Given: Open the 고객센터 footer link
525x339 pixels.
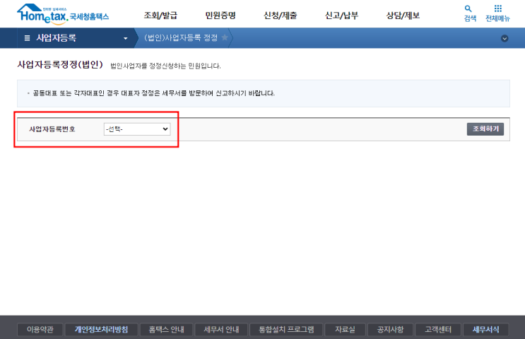Looking at the screenshot, I should click(x=438, y=329).
